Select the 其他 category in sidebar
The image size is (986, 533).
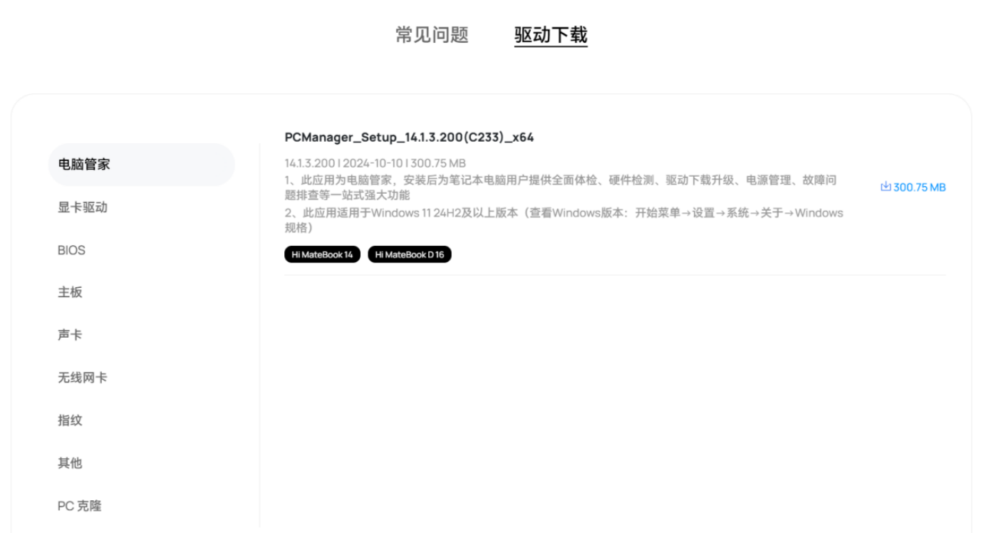click(70, 463)
